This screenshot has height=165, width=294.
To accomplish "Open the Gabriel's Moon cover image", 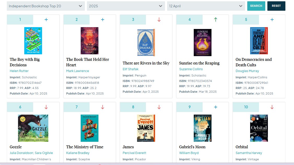I will tap(203, 128).
